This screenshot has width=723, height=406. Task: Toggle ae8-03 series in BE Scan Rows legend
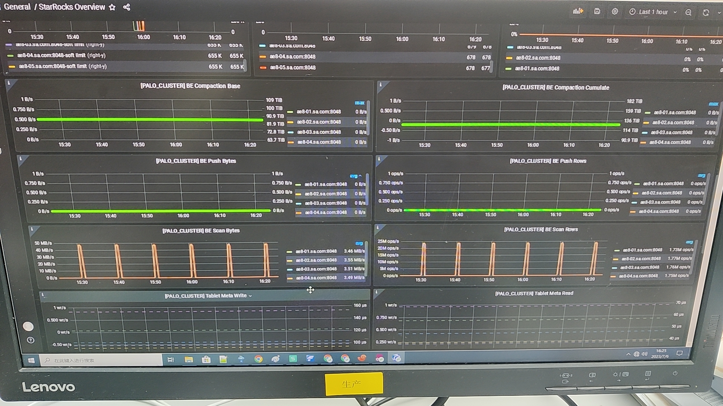click(x=640, y=267)
